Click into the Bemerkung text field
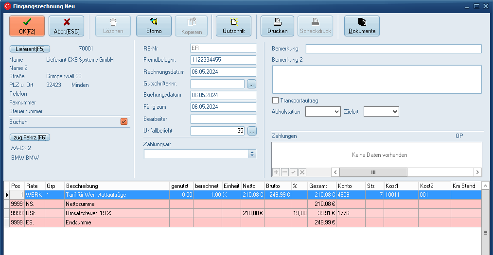493x255 pixels. click(x=393, y=49)
